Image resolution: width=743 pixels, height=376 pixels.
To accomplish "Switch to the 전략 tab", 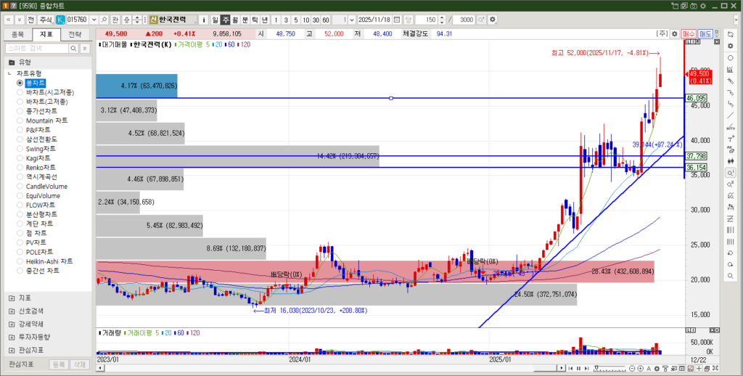I will (75, 34).
